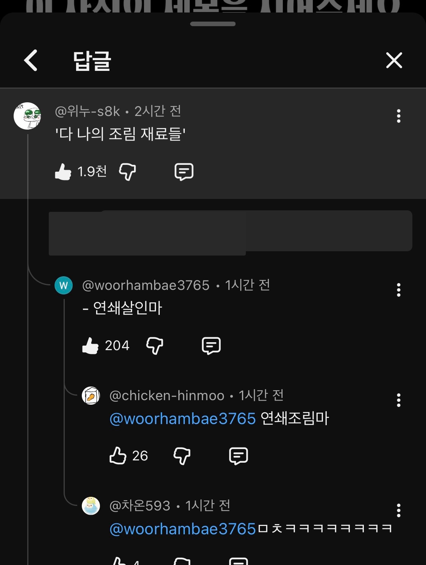Open more options for chicken-hinmoo comment

coord(398,400)
